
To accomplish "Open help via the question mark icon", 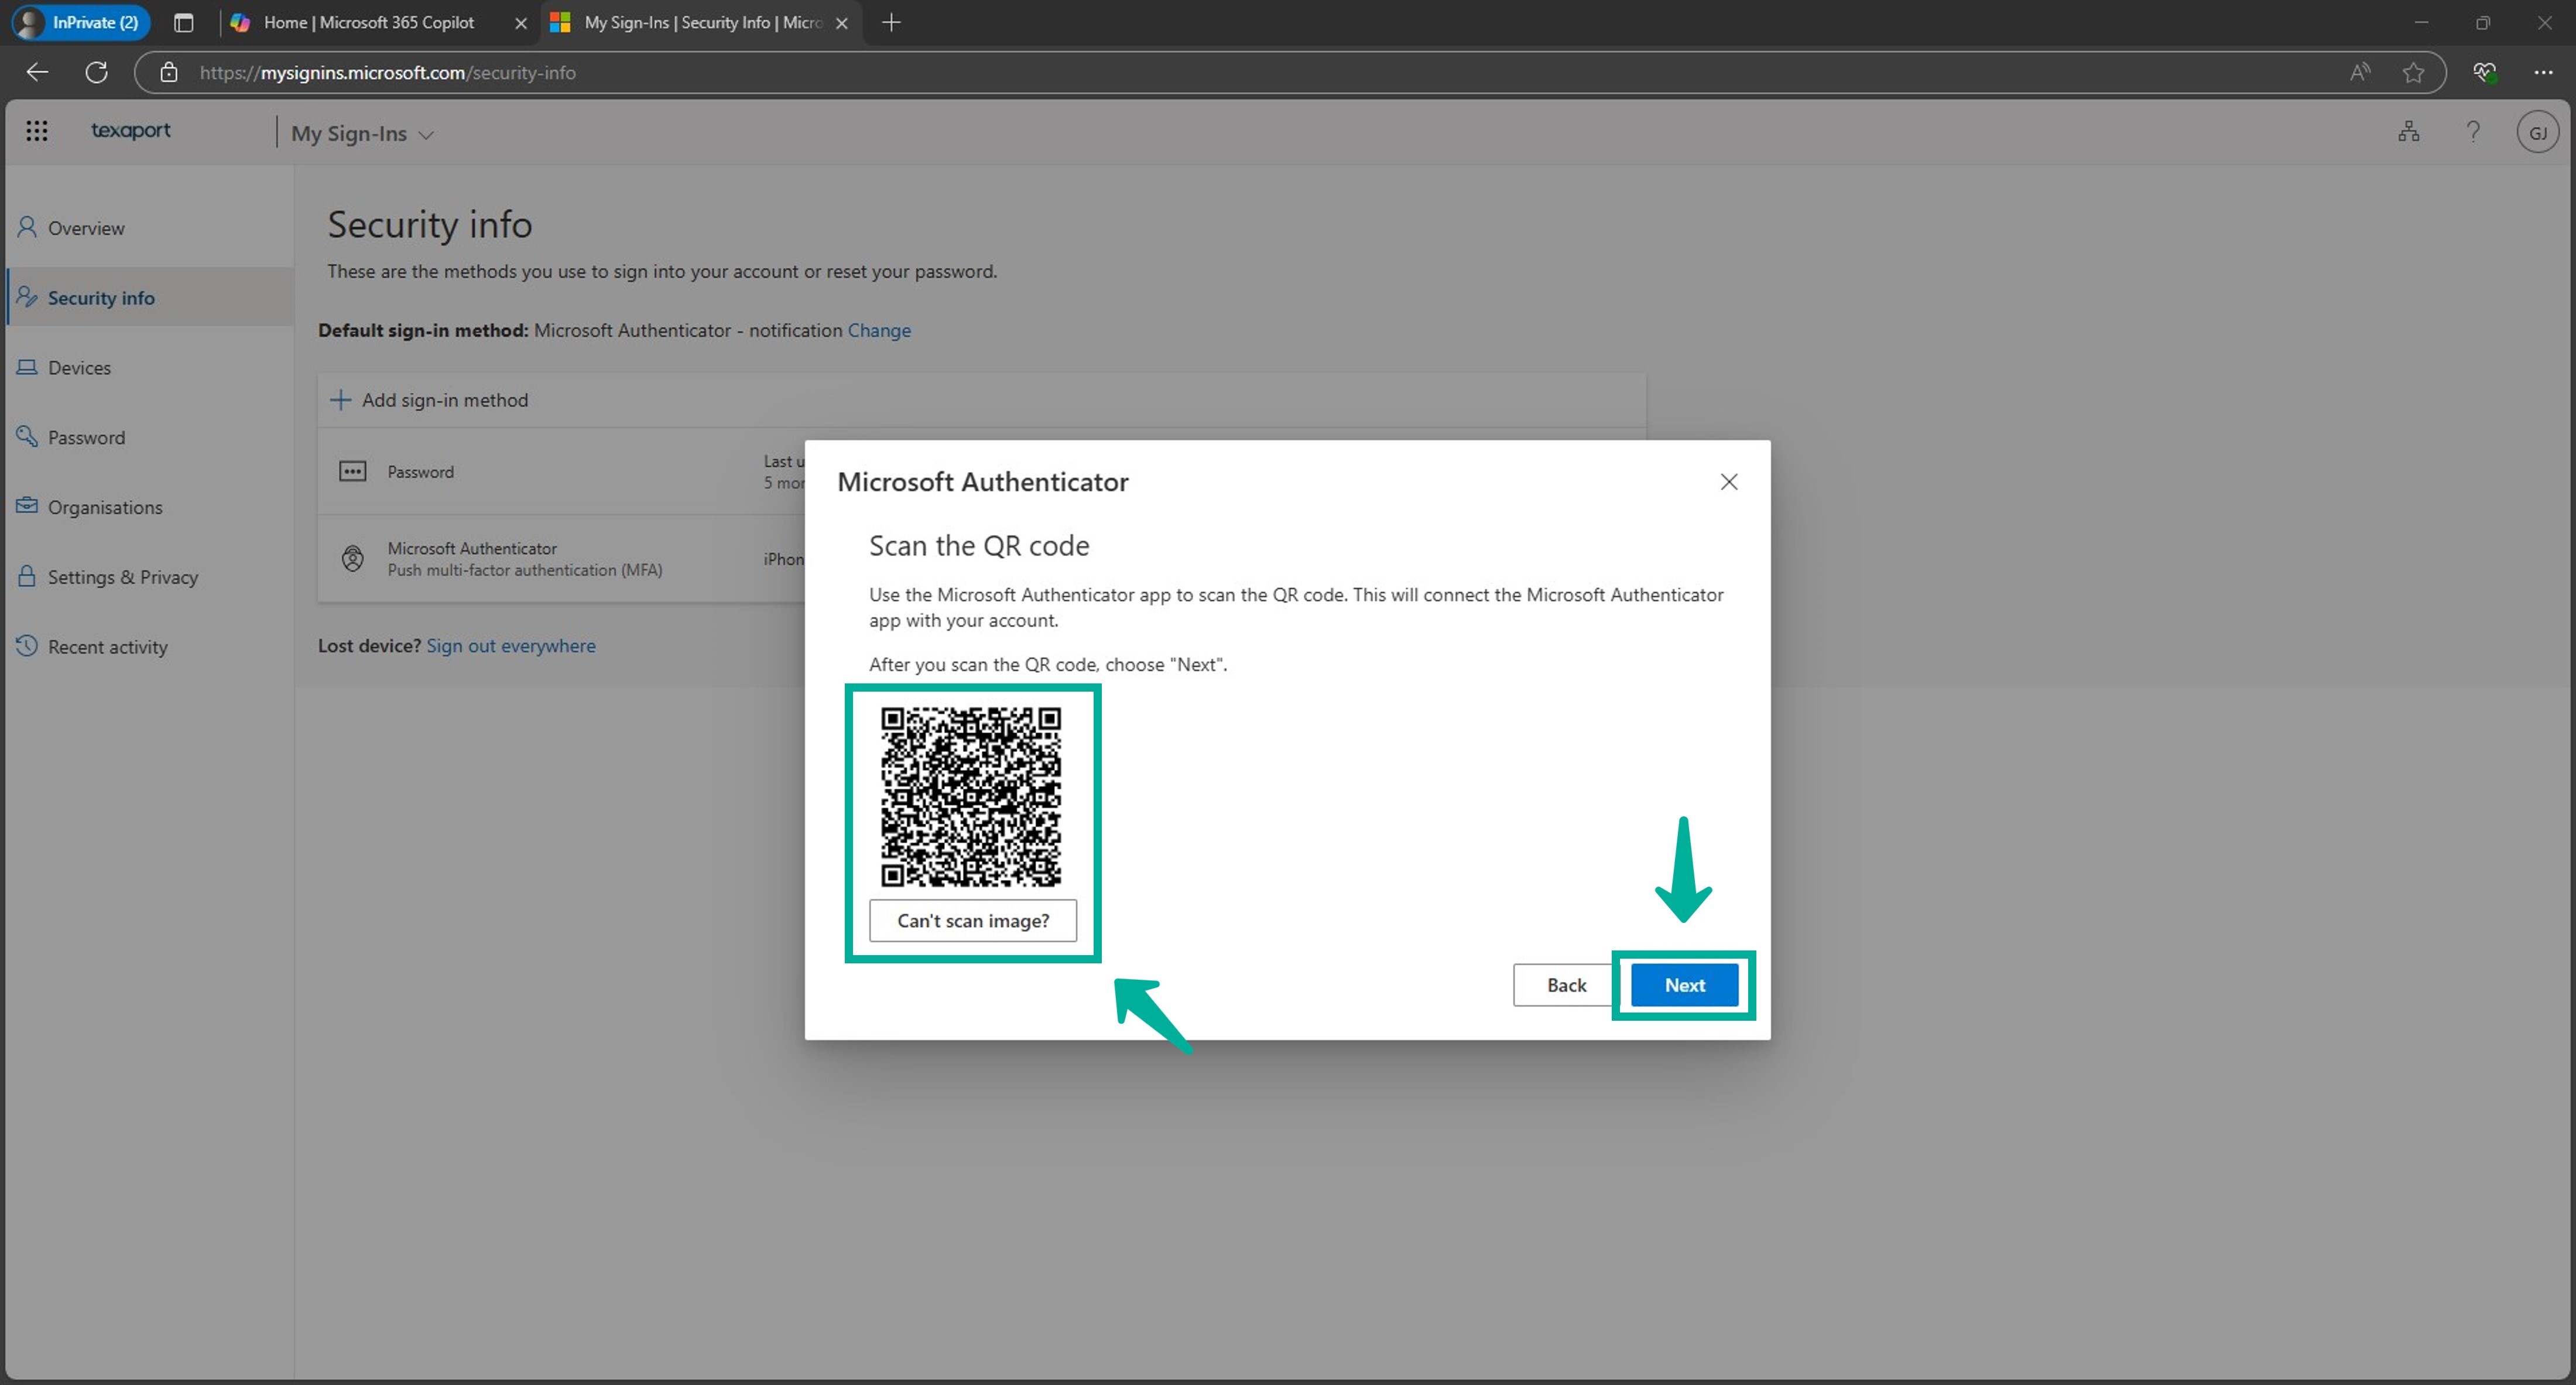I will (x=2473, y=131).
